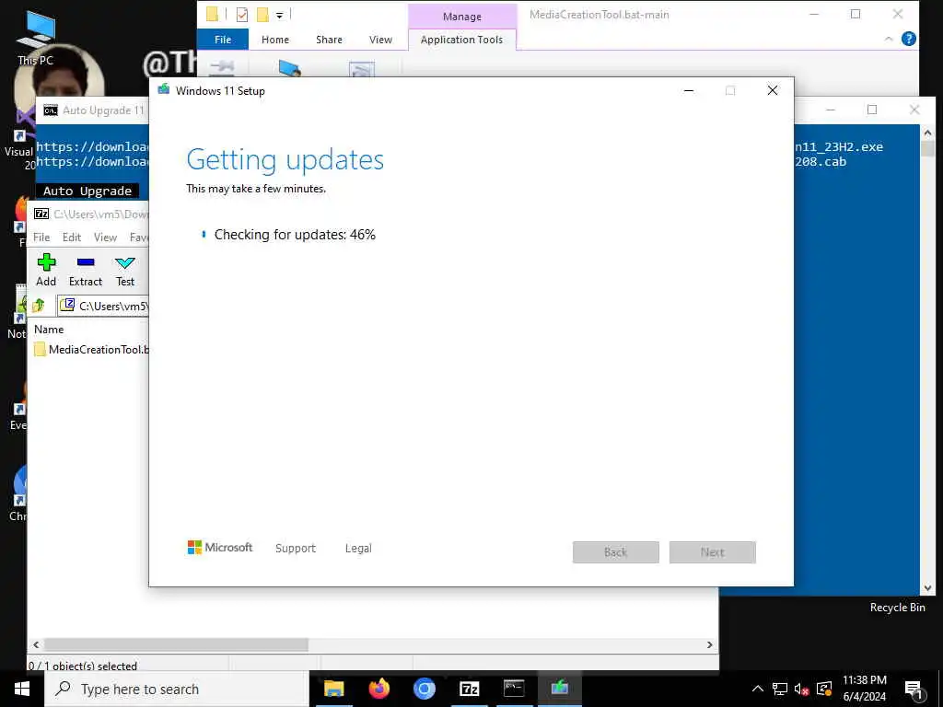
Task: Collapse the File Explorer ribbon
Action: pyautogui.click(x=889, y=39)
